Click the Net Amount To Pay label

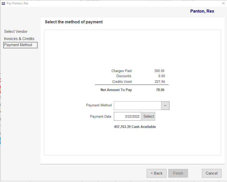click(116, 90)
